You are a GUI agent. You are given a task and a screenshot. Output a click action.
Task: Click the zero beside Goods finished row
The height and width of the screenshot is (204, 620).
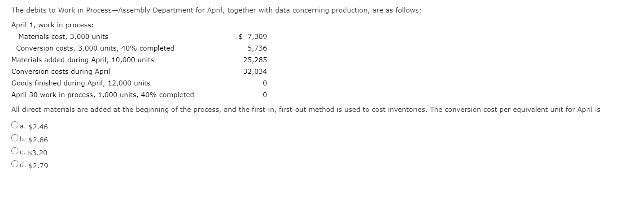point(265,83)
